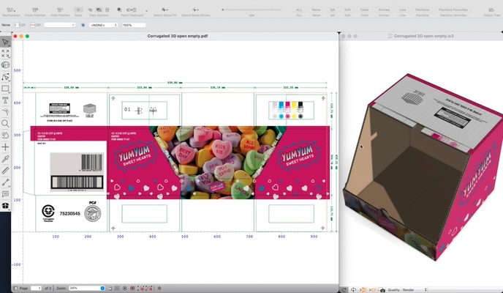Screen dimensions: 503x293
Task: Click the blue globe color icon
Action: [83, 25]
